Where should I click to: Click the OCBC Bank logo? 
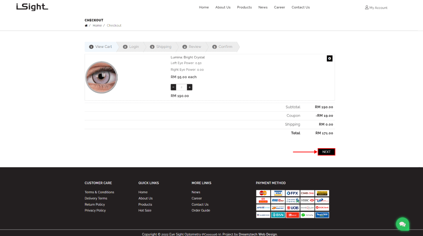pos(322,208)
